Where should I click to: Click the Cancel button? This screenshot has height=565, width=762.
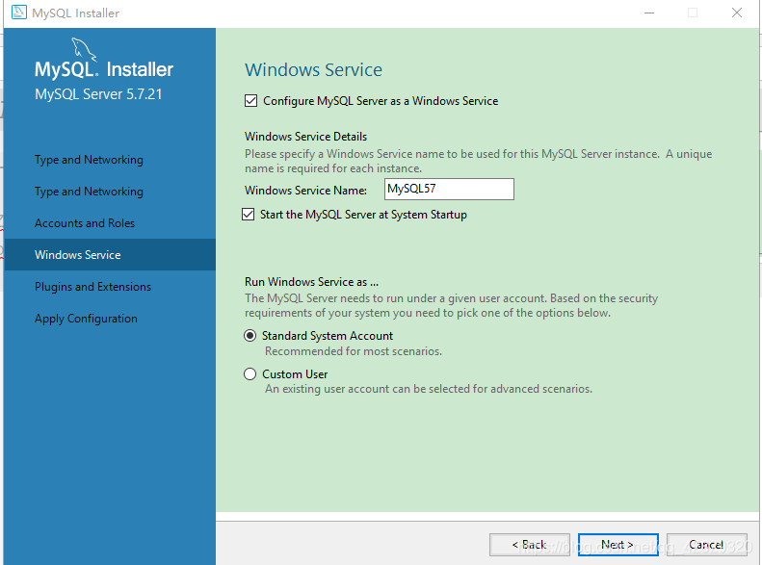(706, 545)
